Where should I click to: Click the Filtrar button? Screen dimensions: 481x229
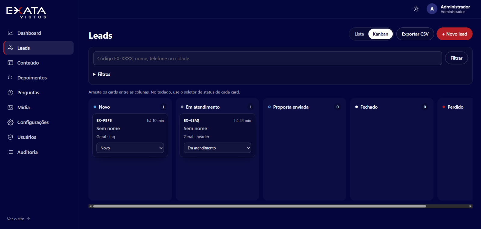[x=456, y=58]
